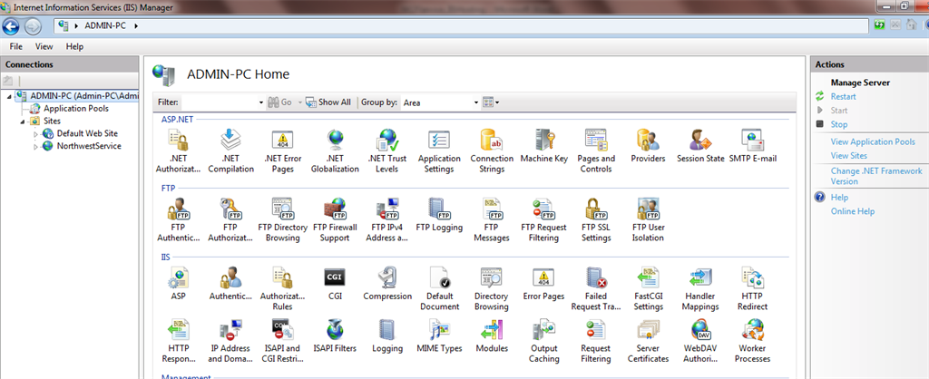Open the Filter dropdown arrow
Screen dimensions: 929x379
point(261,102)
